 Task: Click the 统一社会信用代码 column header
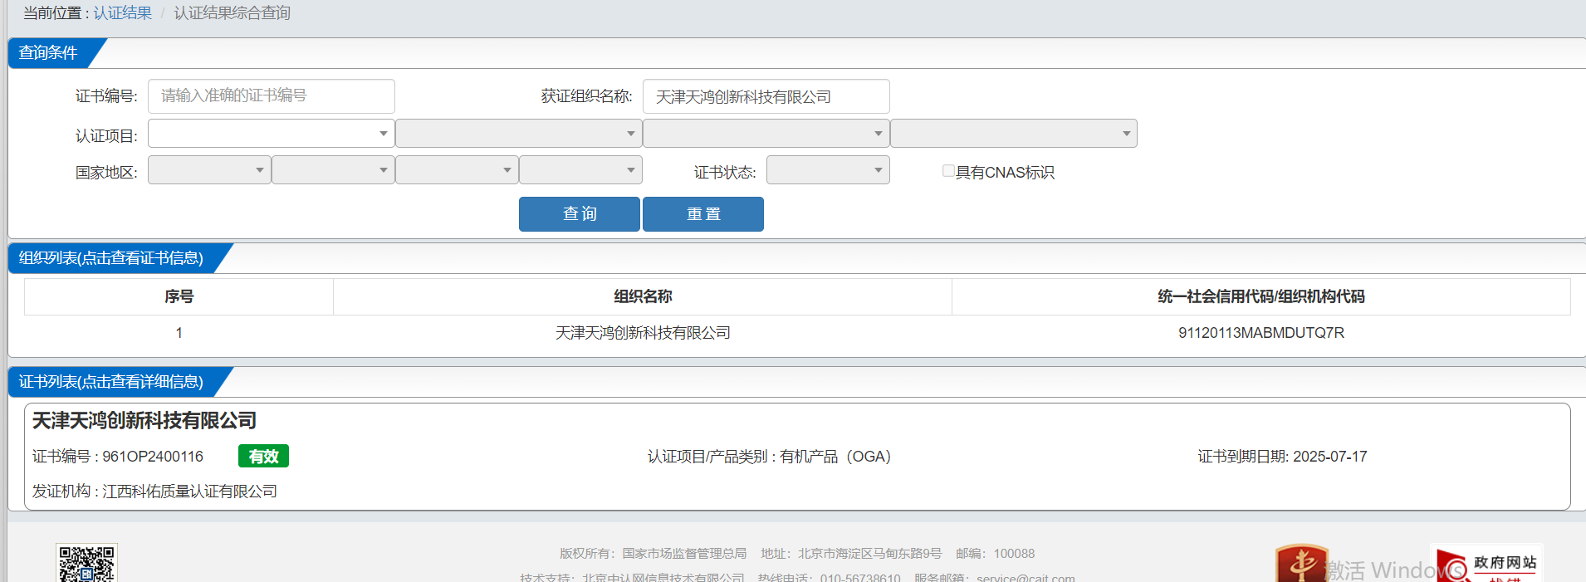click(1261, 296)
